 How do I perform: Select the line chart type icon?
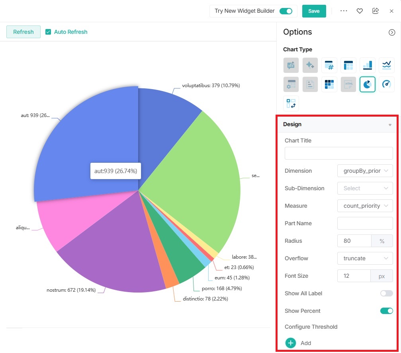[386, 65]
